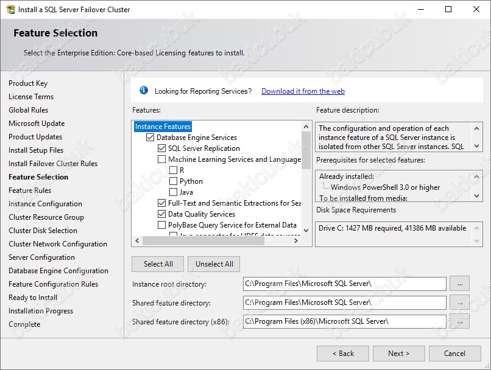Click the blue information icon near Reporting Services
The image size is (491, 370).
144,91
